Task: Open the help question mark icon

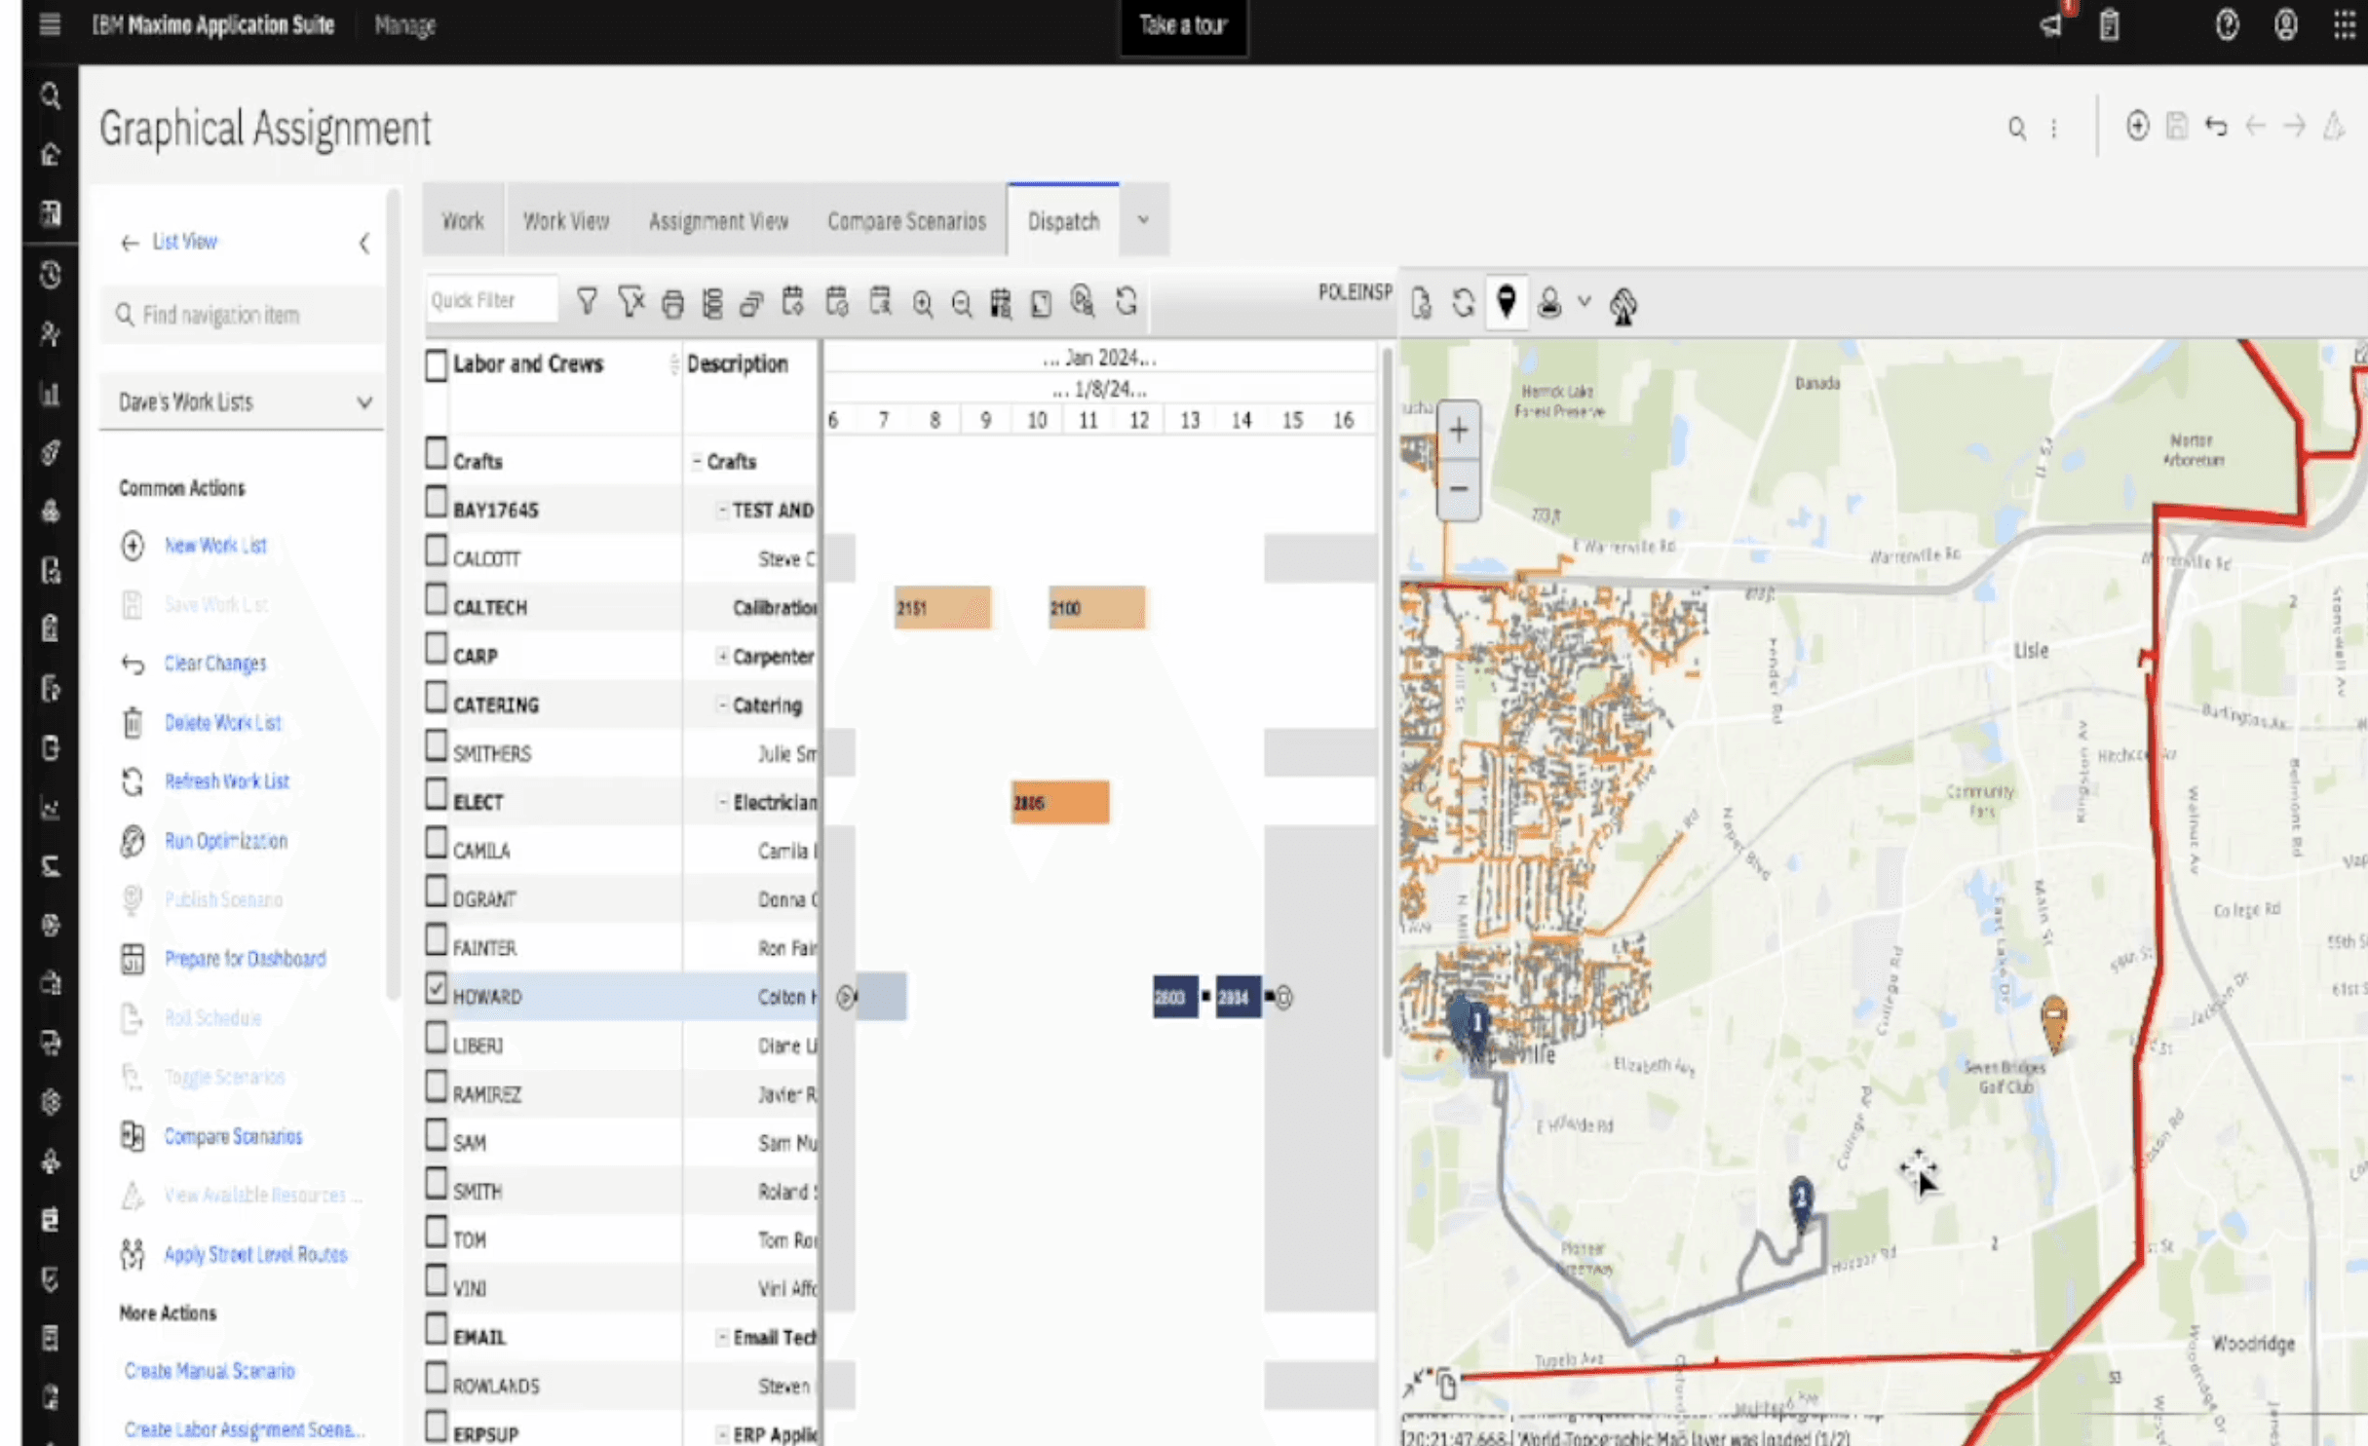Action: point(2227,25)
